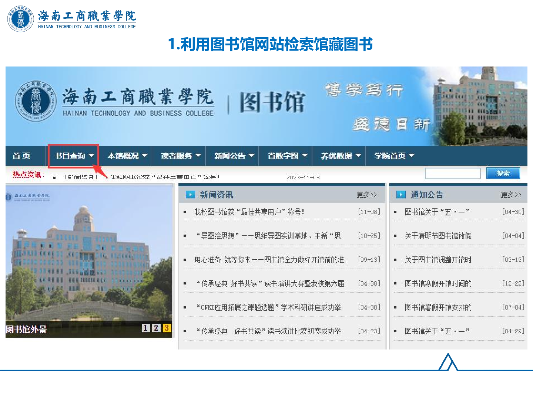Click 更多>> in the 通知公告 panel
This screenshot has width=533, height=399.
pos(511,195)
